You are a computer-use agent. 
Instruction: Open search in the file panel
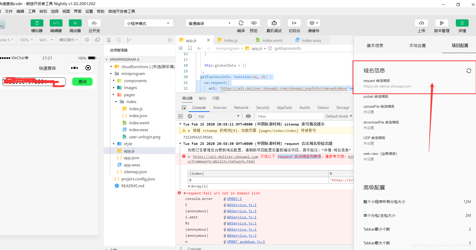click(119, 40)
